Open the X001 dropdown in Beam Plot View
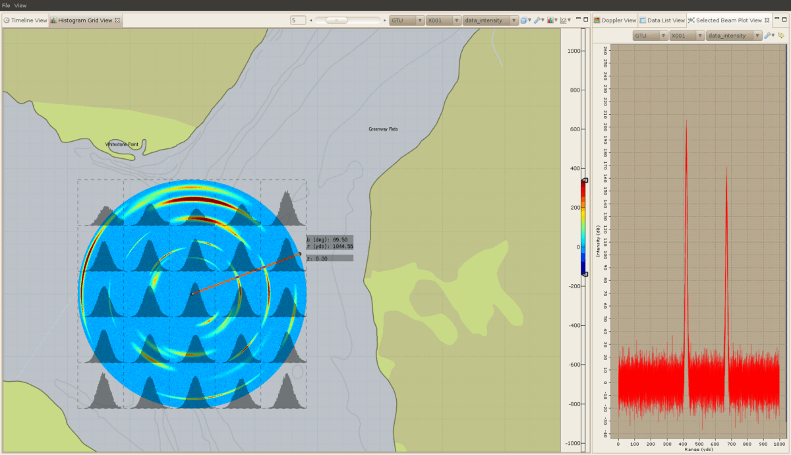 686,36
